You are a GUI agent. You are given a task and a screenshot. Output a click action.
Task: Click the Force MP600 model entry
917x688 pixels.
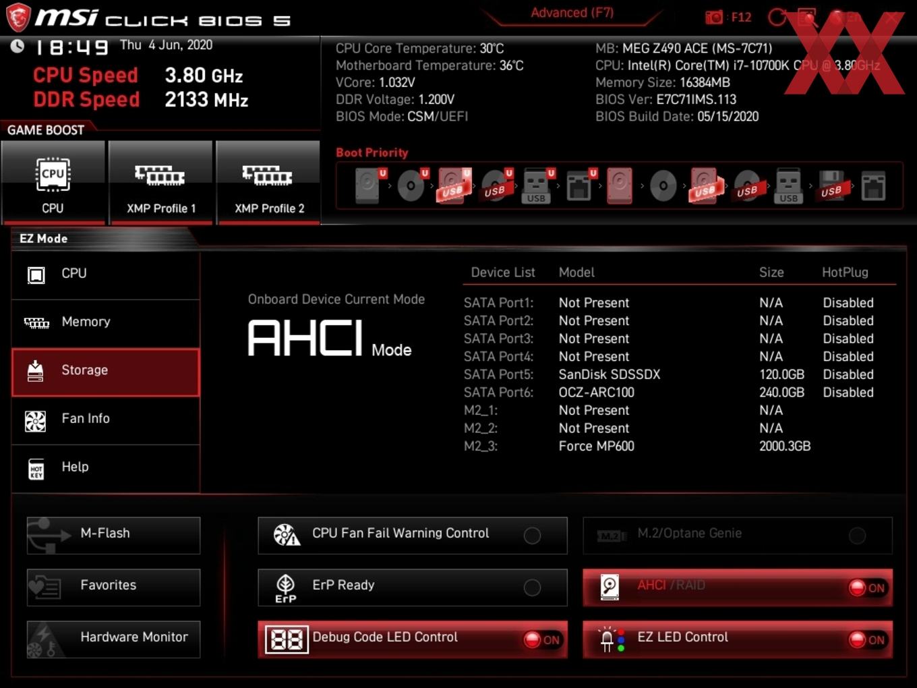pos(597,446)
